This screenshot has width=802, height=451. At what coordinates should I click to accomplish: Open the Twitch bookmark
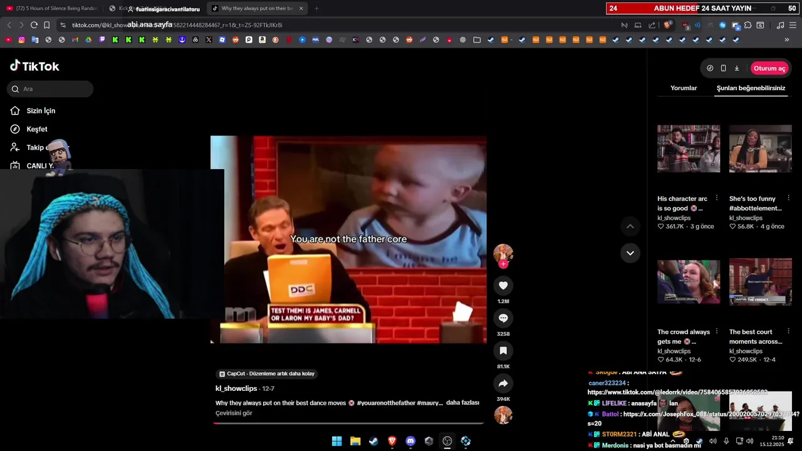(x=102, y=39)
